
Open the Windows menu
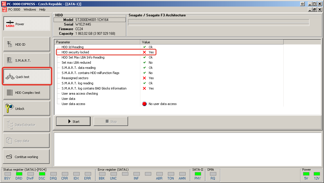(x=30, y=9)
